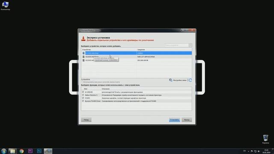Click the volume speaker tray icon
This screenshot has width=274, height=154.
pyautogui.click(x=259, y=151)
